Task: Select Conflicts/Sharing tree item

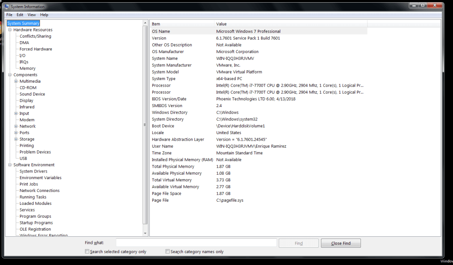Action: (35, 36)
